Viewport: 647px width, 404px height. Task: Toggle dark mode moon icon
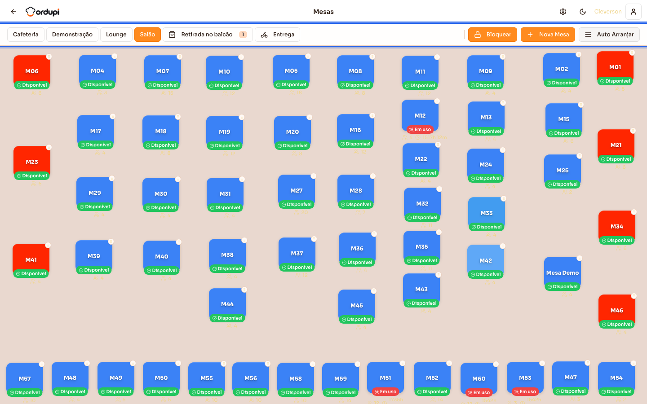coord(583,12)
